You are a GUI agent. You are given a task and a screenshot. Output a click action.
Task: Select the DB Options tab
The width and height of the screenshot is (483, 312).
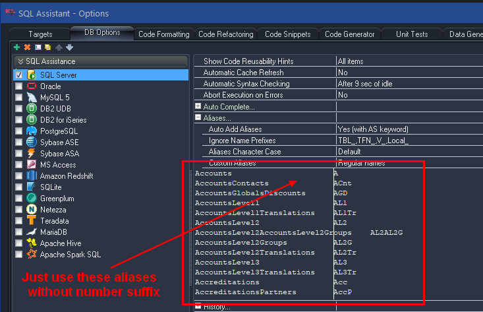102,33
